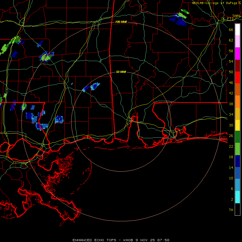
Task: Click the "50" legend value on the color scale
Action: tap(231, 72)
